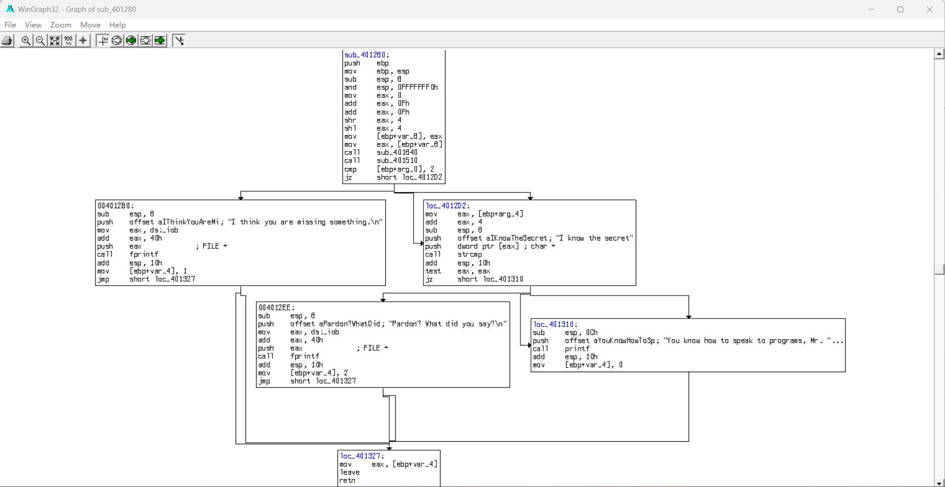Click the 'I know the secret' push line

coord(529,238)
